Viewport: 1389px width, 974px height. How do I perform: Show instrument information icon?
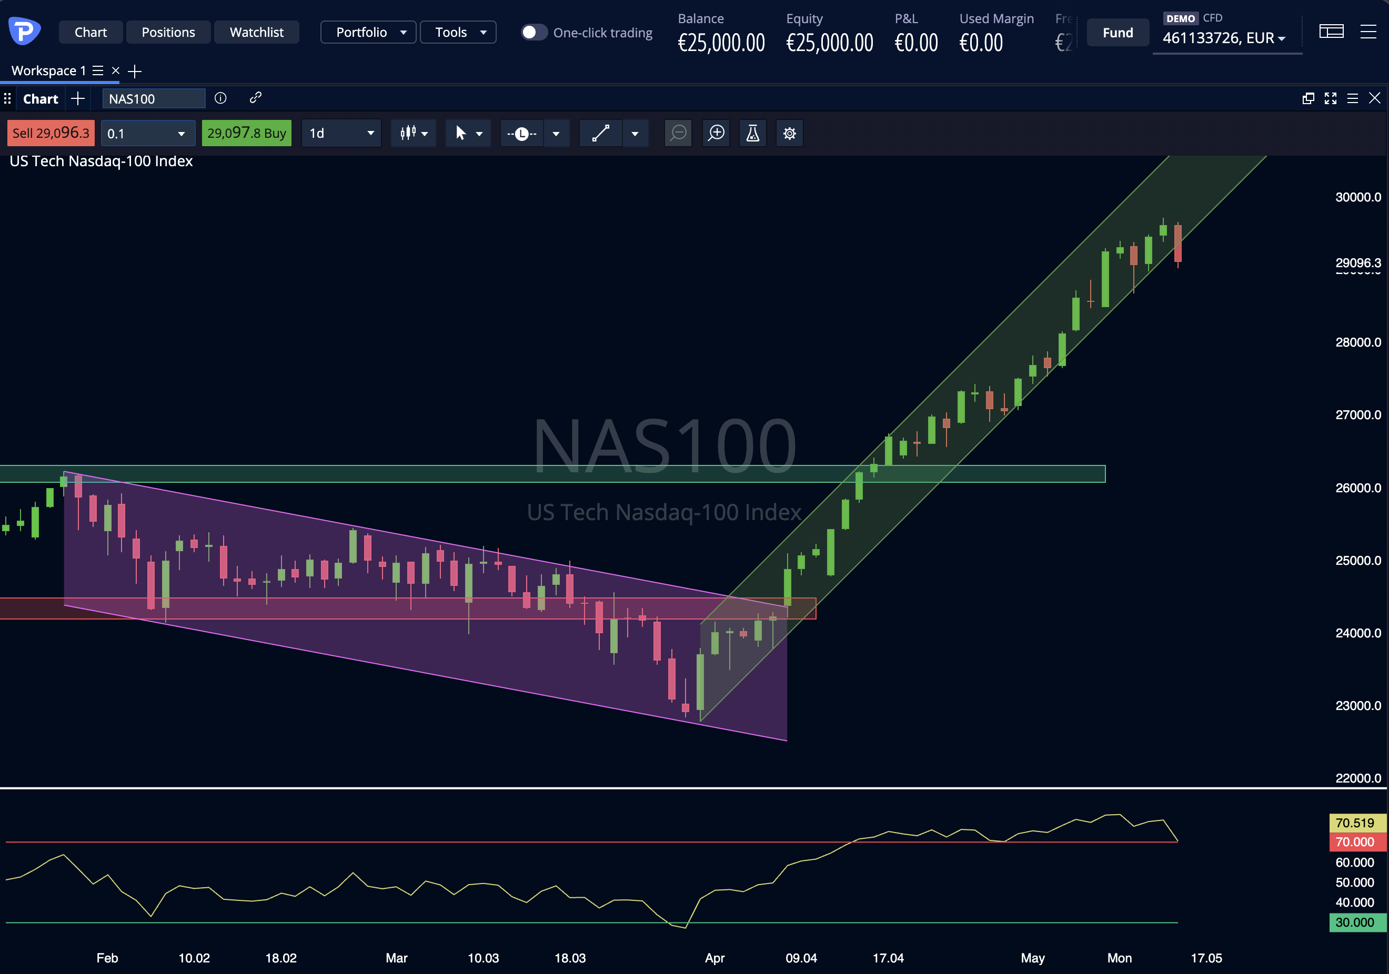(x=221, y=98)
